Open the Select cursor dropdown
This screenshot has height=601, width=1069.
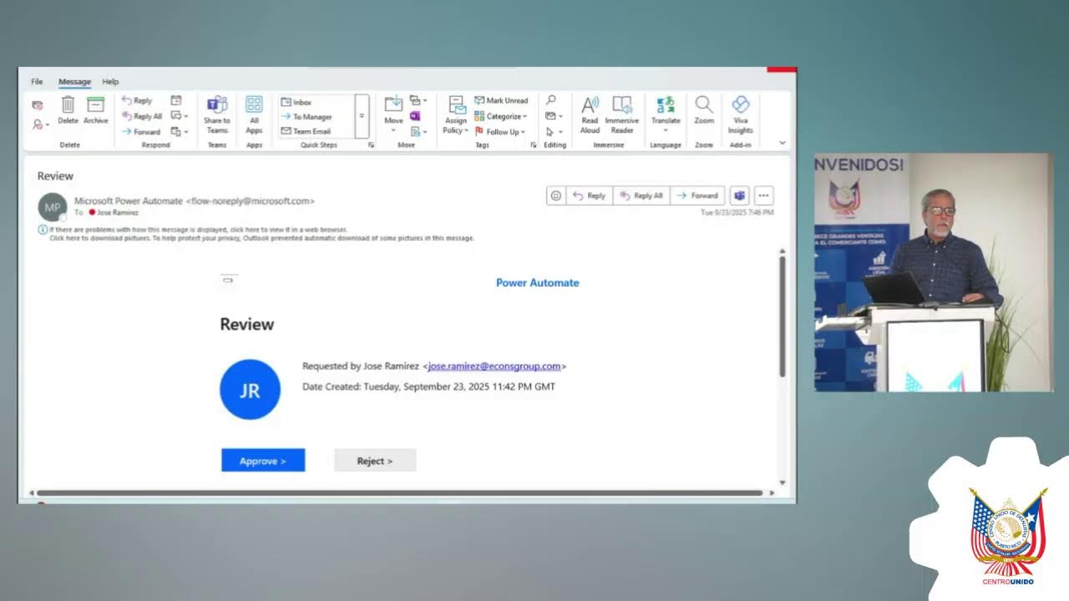pos(553,131)
